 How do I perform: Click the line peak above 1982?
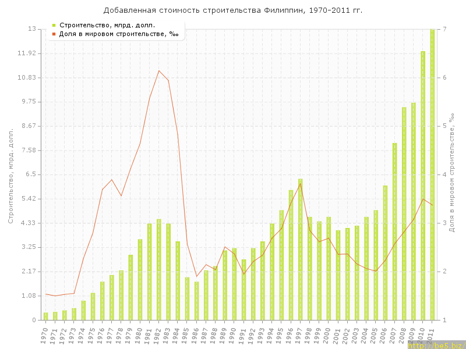pos(158,70)
